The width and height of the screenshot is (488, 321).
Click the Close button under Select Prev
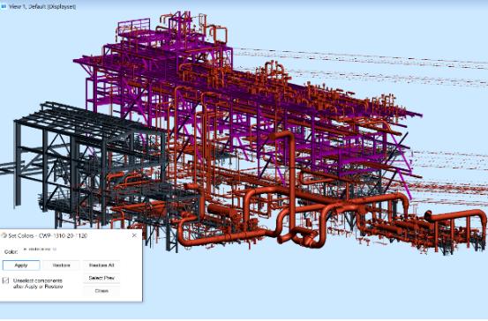101,291
